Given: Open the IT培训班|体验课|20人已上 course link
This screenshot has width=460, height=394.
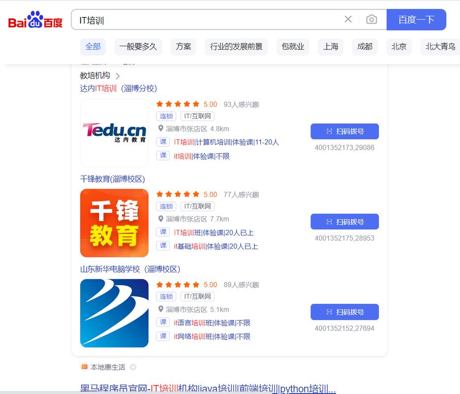Looking at the screenshot, I should coord(214,233).
